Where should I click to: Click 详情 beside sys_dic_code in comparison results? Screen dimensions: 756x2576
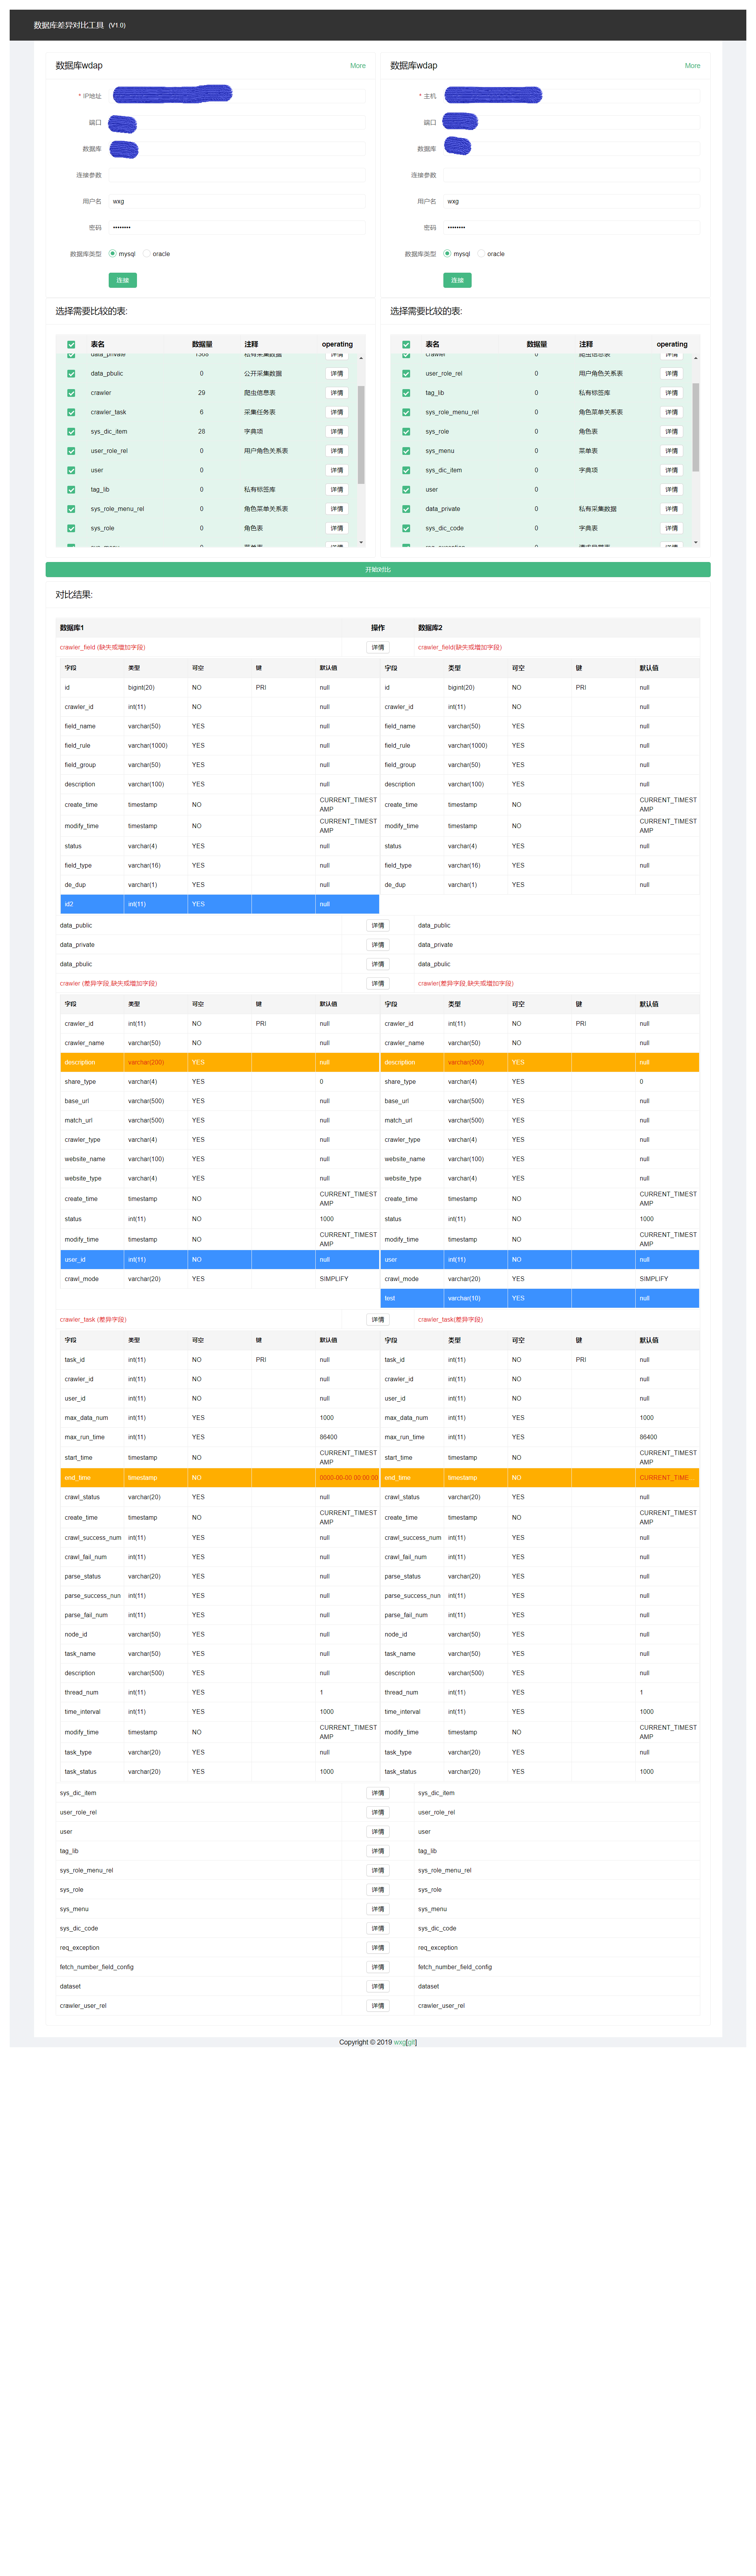(378, 1928)
